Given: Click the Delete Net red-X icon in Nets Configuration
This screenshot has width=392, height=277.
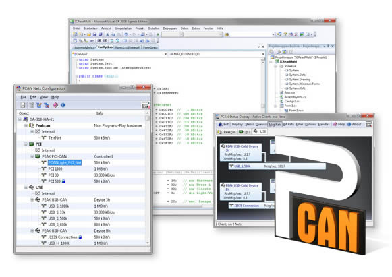Looking at the screenshot, I should pos(47,105).
